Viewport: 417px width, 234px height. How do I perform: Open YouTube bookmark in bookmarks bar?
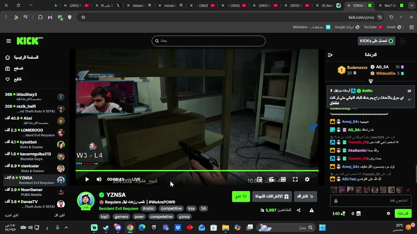click(x=373, y=27)
